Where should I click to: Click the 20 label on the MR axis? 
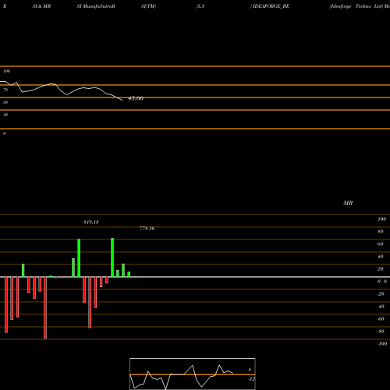click(381, 269)
